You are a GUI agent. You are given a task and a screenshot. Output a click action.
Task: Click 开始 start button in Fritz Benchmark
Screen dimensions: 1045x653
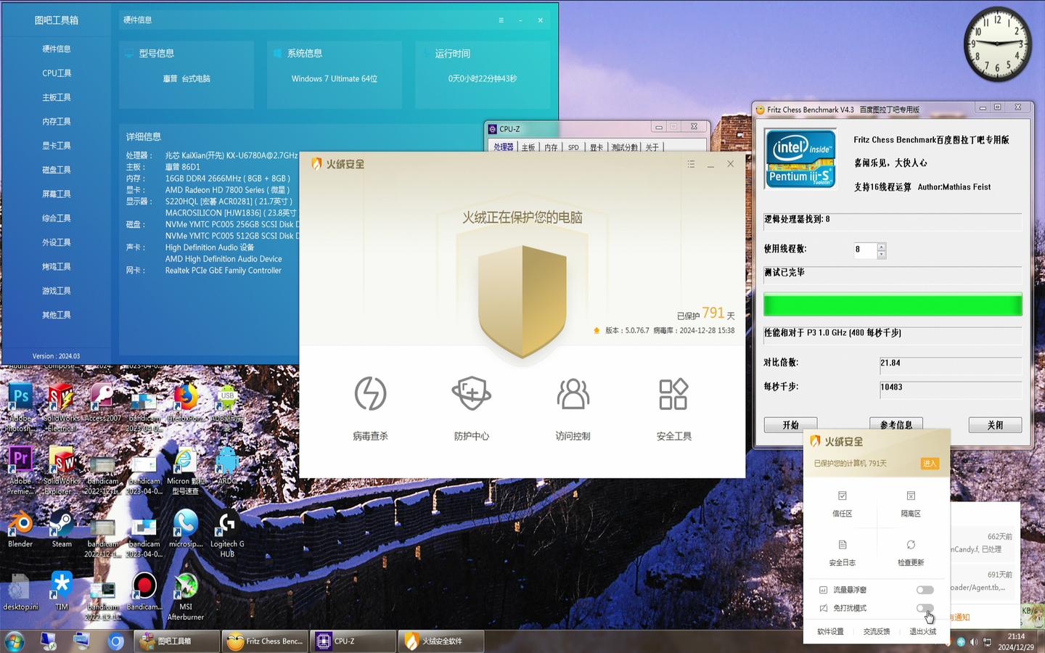[790, 425]
